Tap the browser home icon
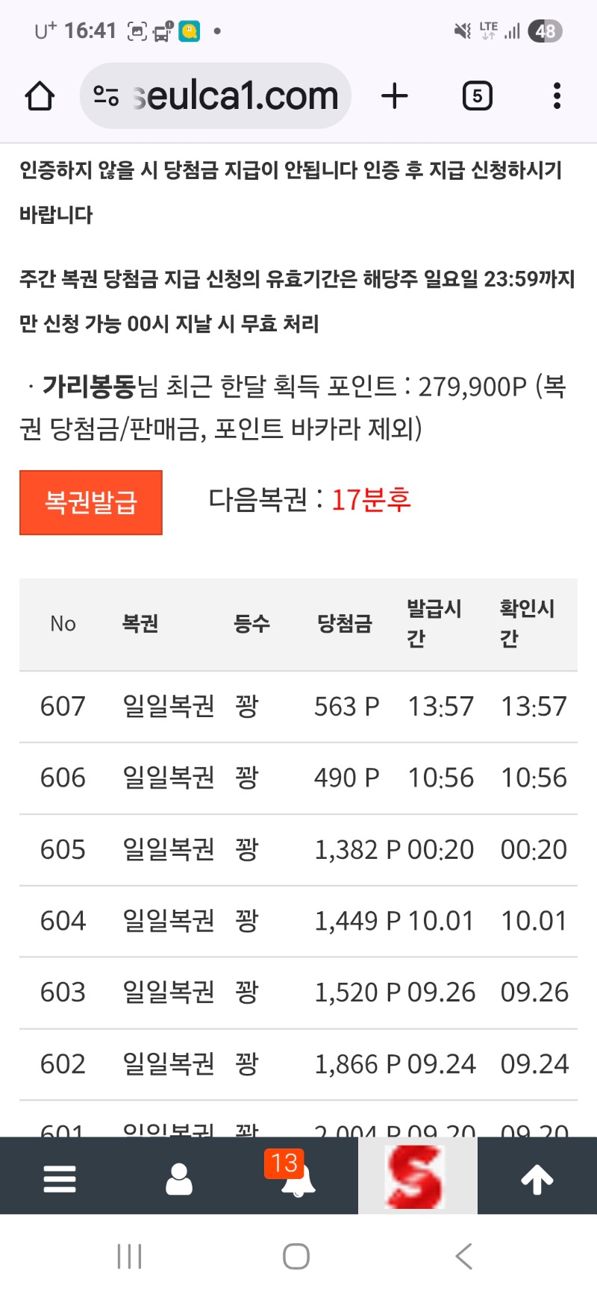 coord(40,96)
